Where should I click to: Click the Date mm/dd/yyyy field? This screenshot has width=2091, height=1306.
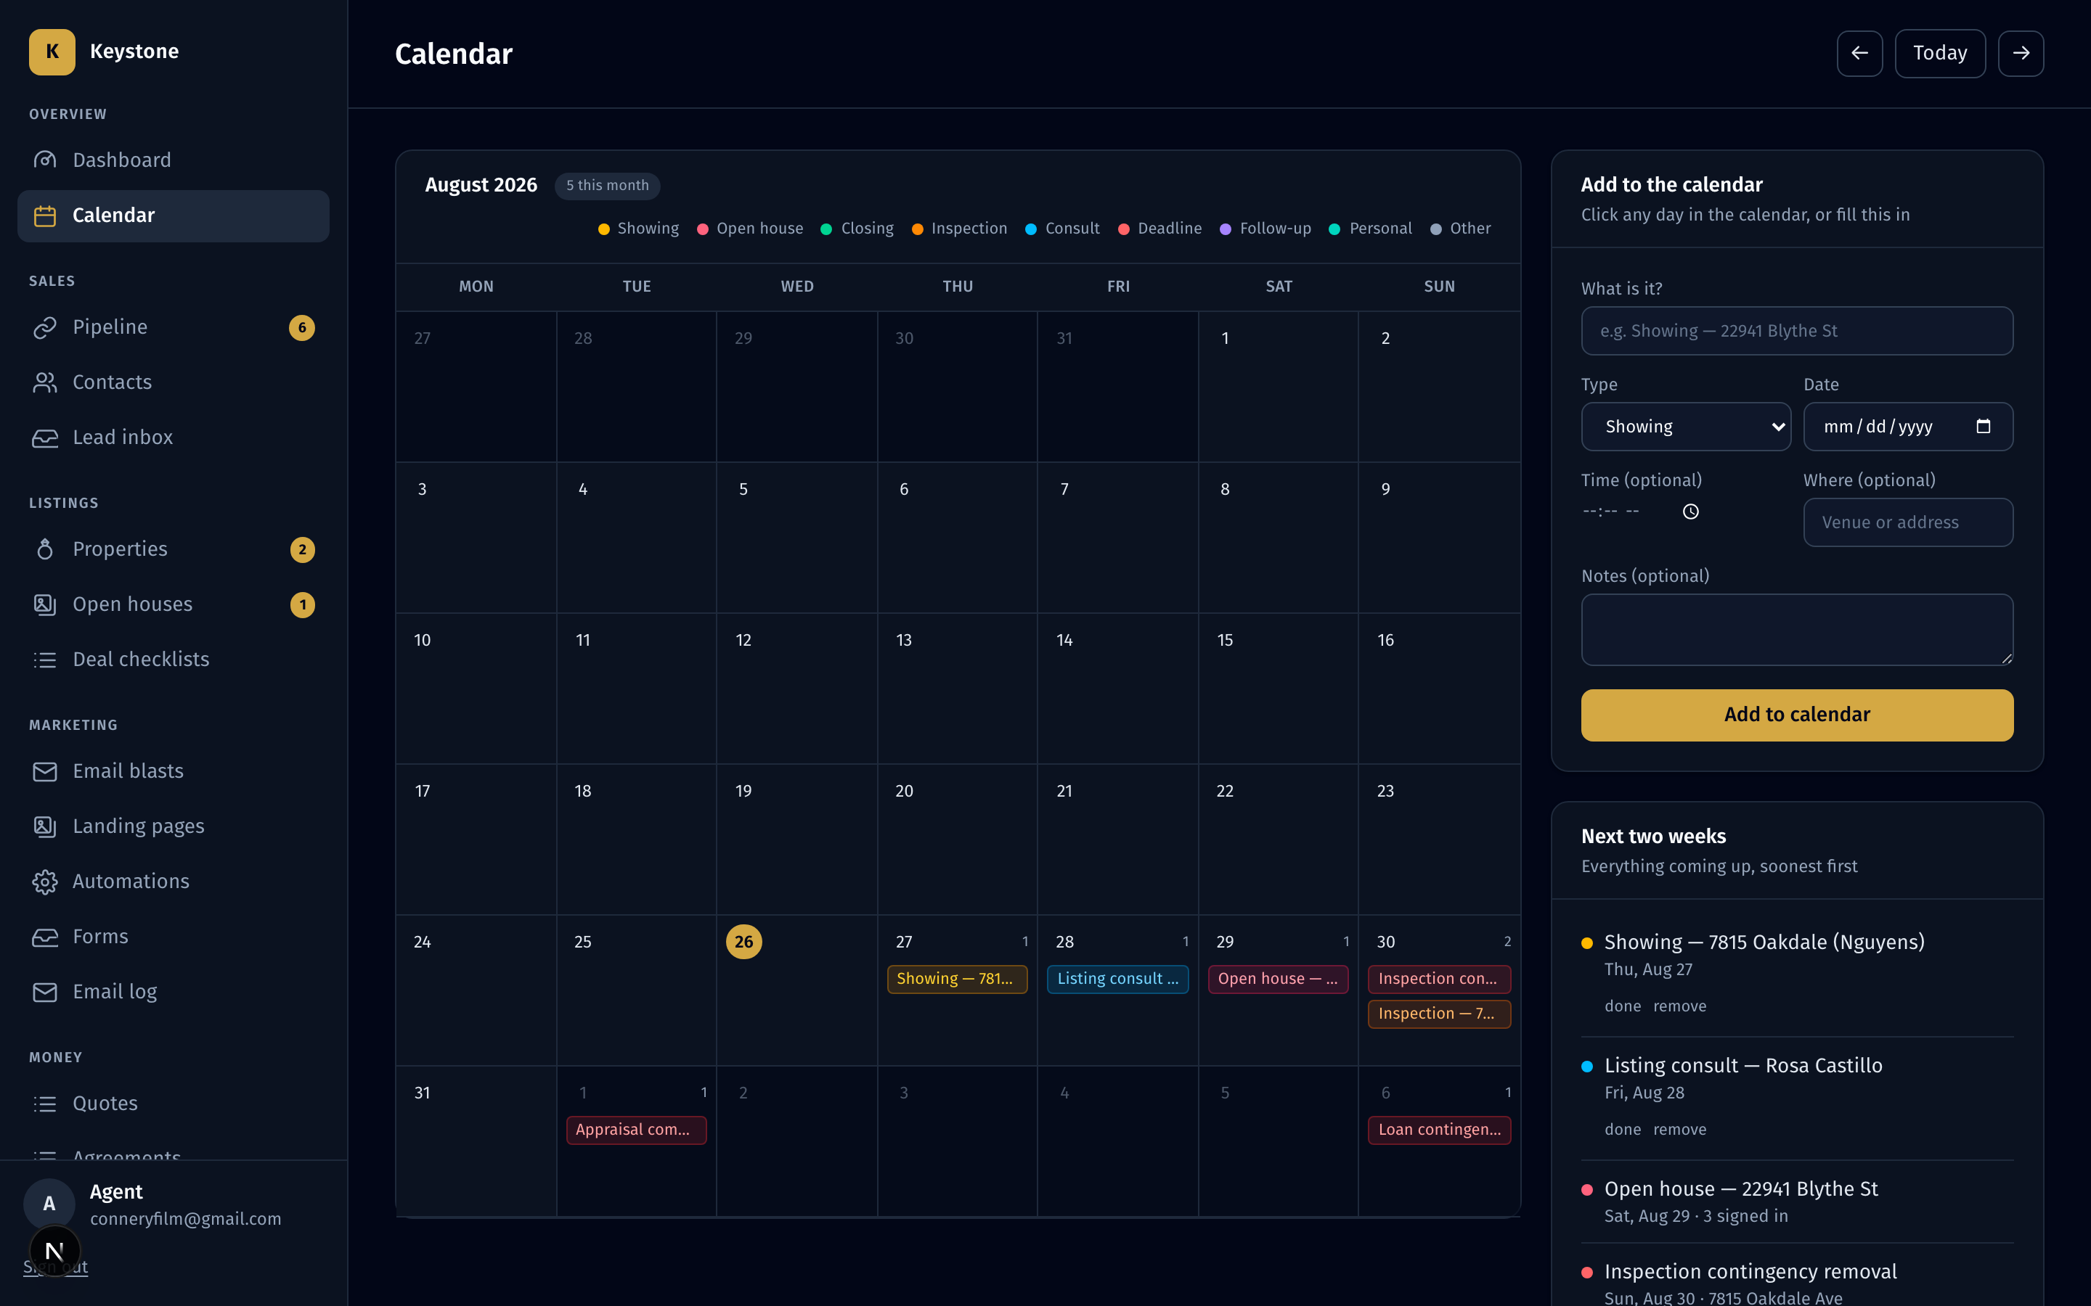[1908, 427]
